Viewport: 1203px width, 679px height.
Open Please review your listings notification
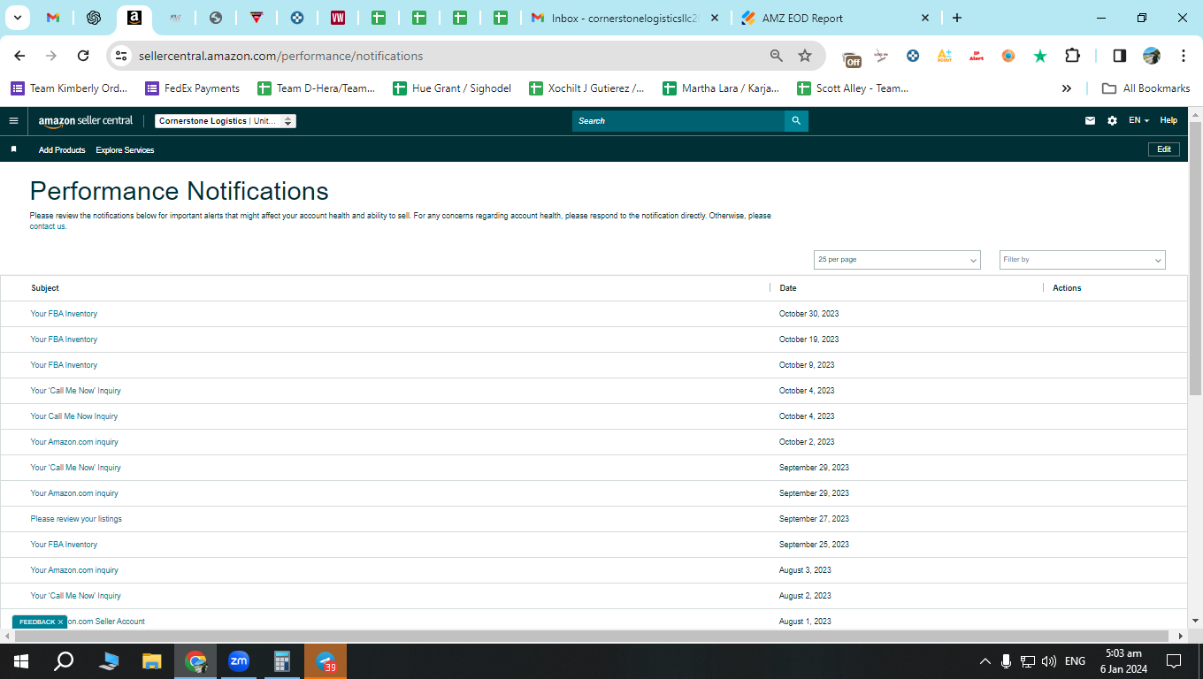(76, 519)
